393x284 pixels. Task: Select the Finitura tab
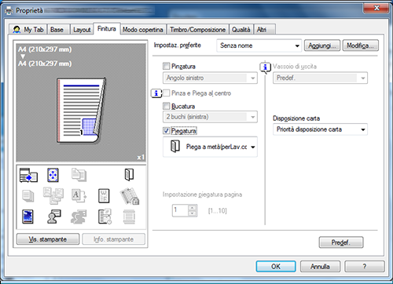point(107,28)
